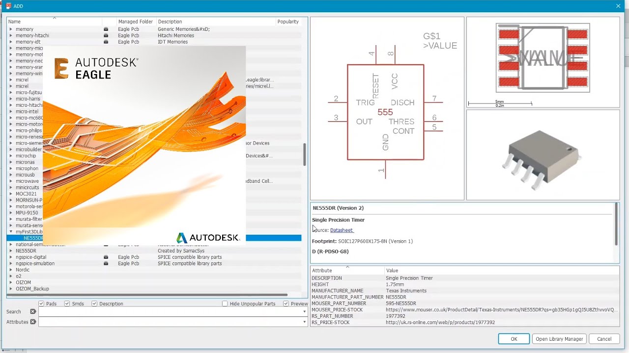Image resolution: width=629 pixels, height=353 pixels.
Task: Sort by the Managed Folder column header
Action: tap(136, 22)
